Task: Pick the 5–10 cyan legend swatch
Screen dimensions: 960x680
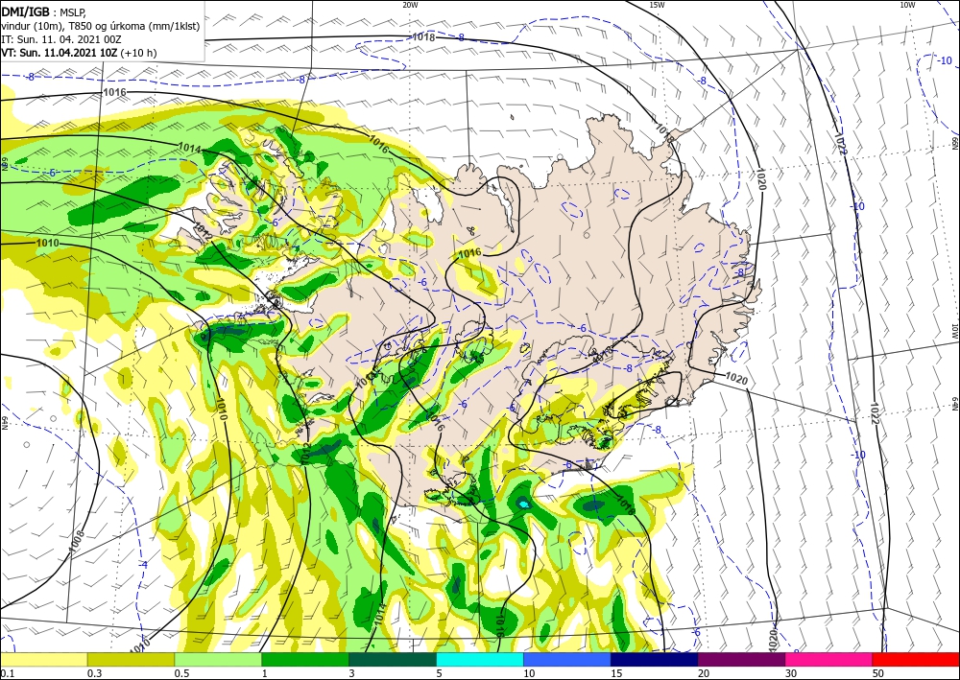Action: point(480,659)
